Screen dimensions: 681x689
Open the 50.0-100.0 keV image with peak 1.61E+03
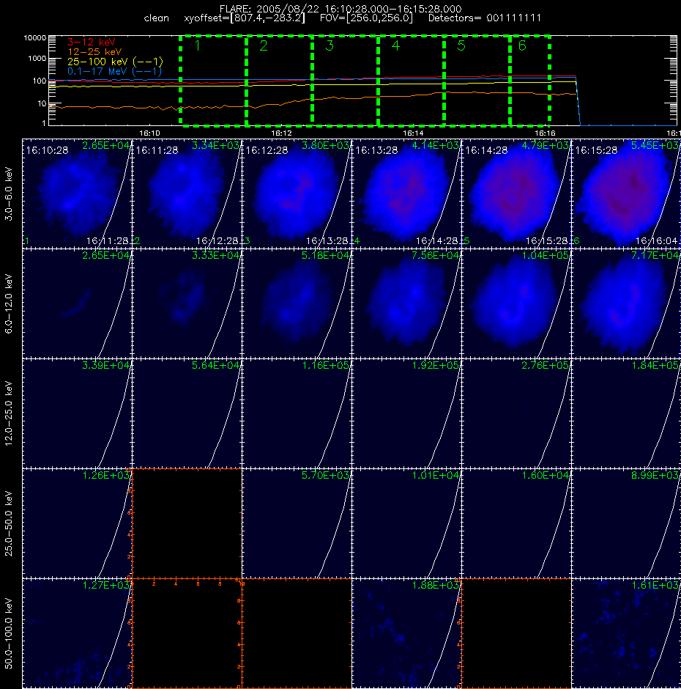pyautogui.click(x=626, y=633)
